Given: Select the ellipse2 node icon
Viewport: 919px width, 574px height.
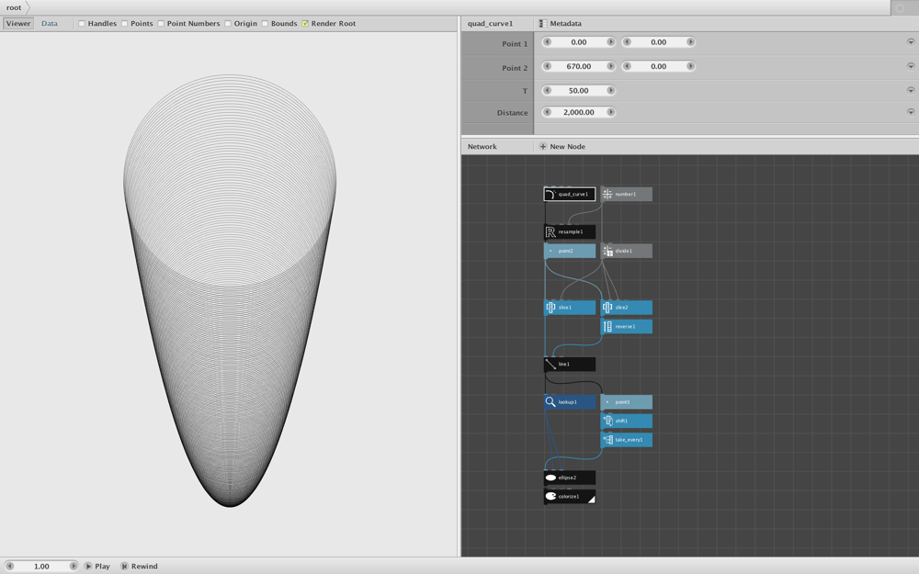Looking at the screenshot, I should tap(550, 478).
